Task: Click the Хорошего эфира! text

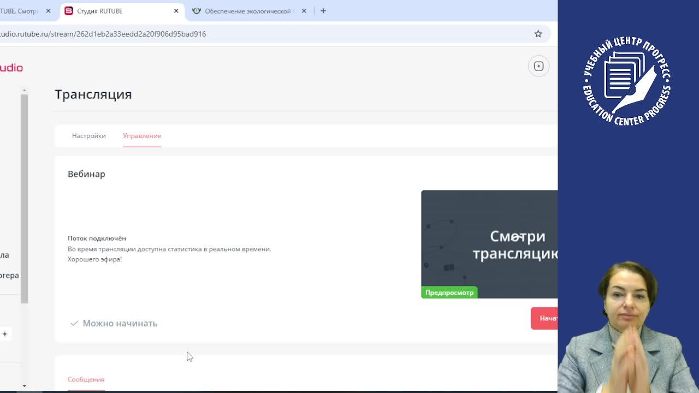Action: [x=94, y=259]
